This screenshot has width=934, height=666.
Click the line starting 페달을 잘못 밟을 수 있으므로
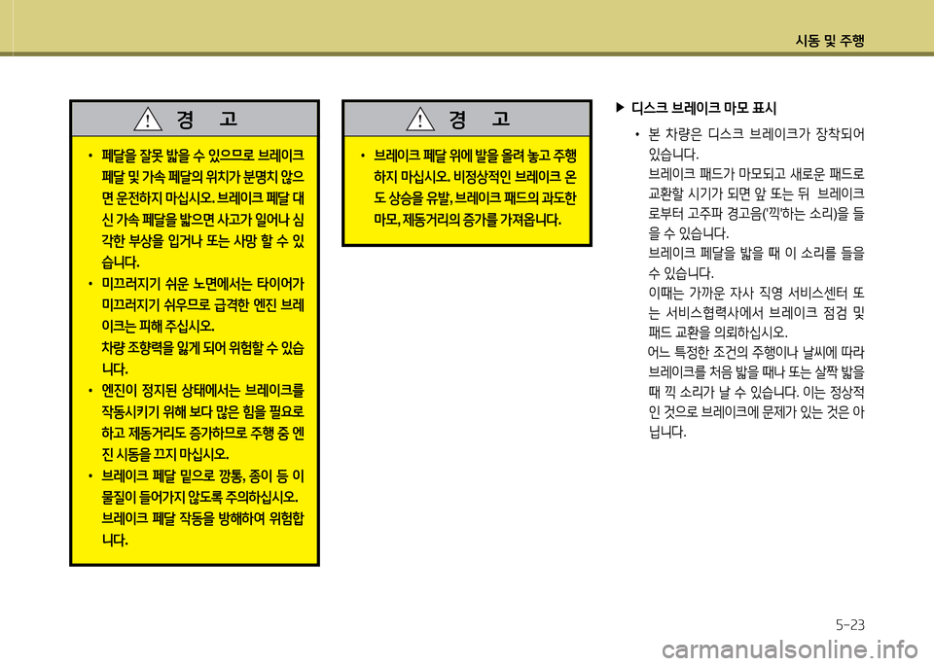pos(202,156)
